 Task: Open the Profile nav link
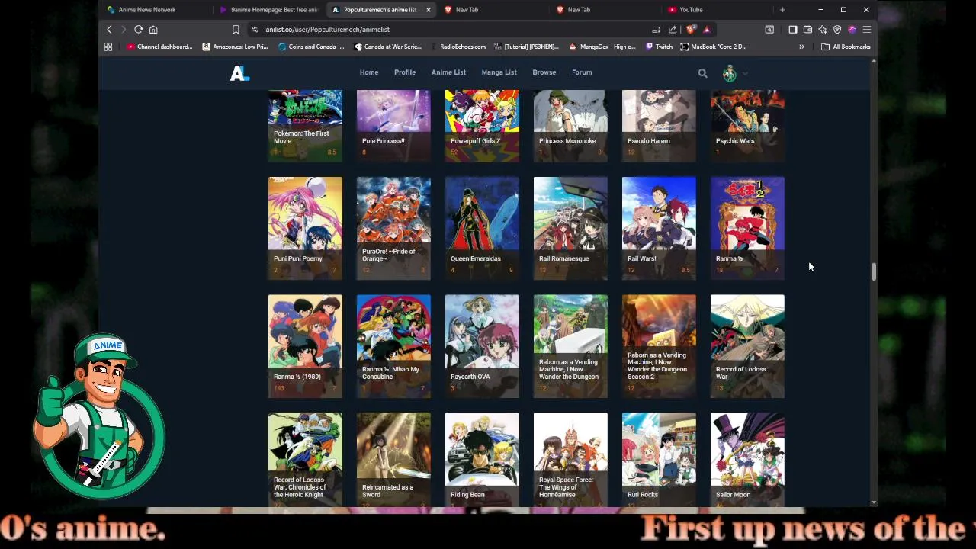click(405, 72)
